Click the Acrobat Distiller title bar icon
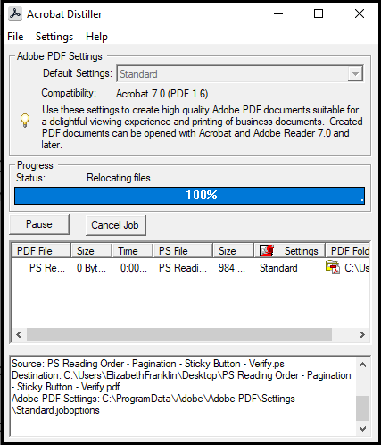This screenshot has width=381, height=445. click(x=14, y=13)
